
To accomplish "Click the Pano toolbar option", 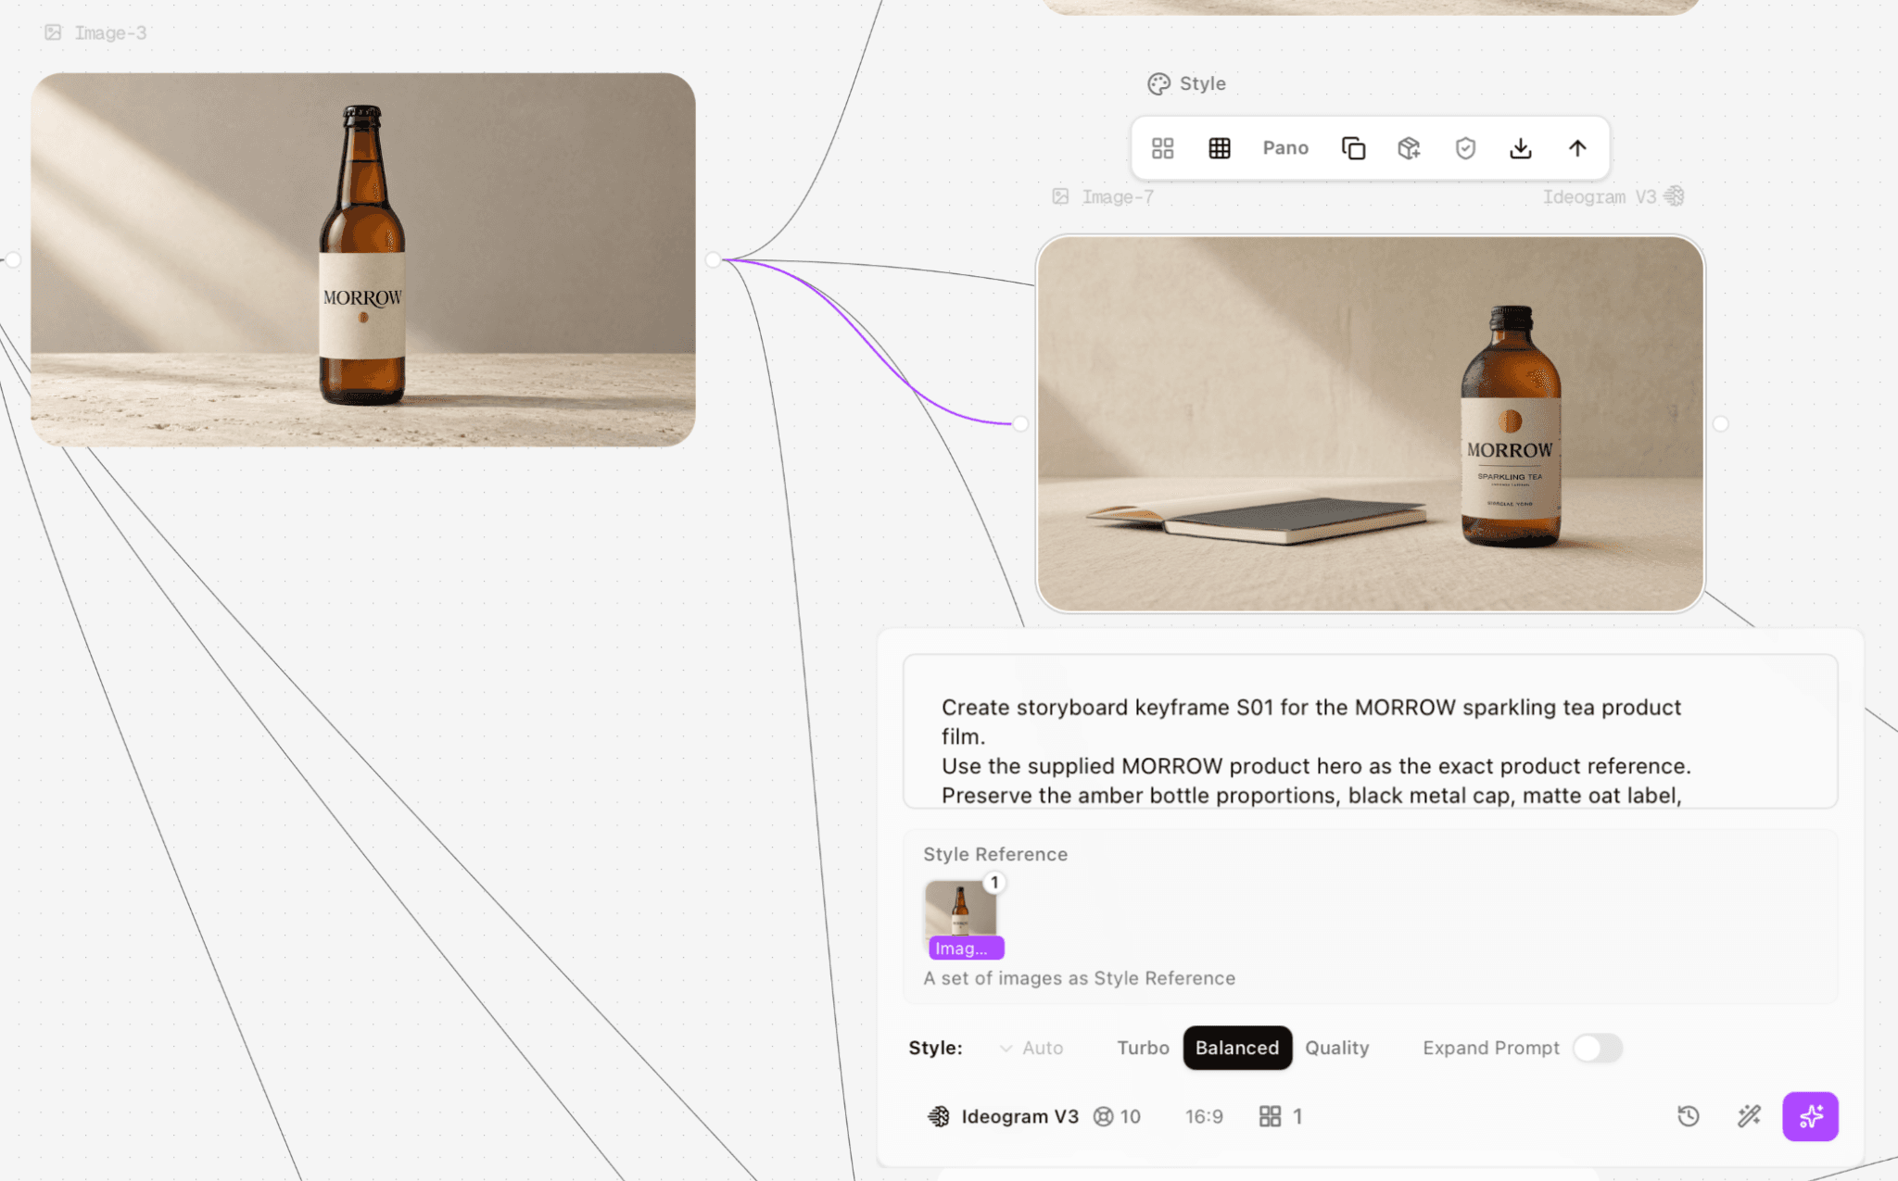I will (x=1285, y=148).
